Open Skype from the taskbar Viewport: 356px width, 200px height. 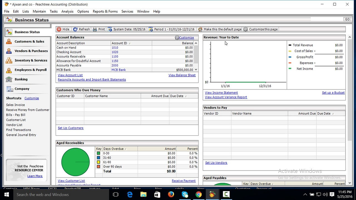185,194
